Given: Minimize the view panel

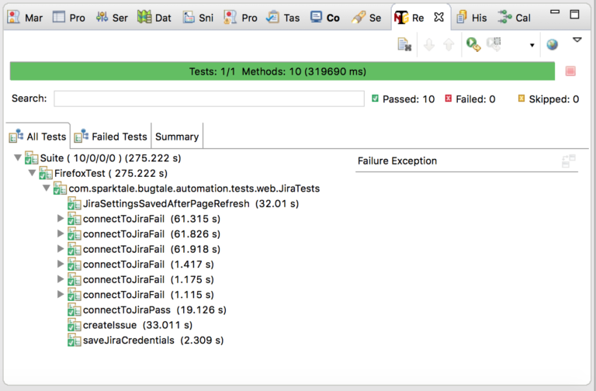Looking at the screenshot, I should (x=555, y=12).
